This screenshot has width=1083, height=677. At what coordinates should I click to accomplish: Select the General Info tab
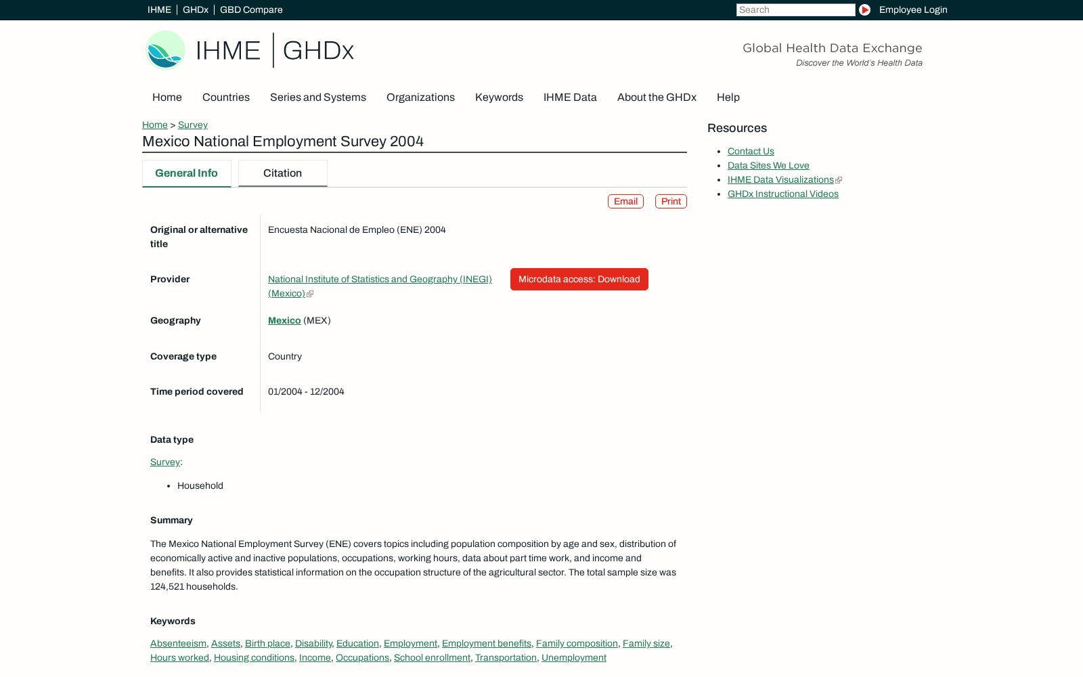[187, 173]
